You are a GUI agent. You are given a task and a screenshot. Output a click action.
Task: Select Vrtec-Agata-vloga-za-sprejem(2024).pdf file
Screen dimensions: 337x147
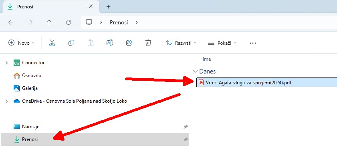tap(267, 82)
